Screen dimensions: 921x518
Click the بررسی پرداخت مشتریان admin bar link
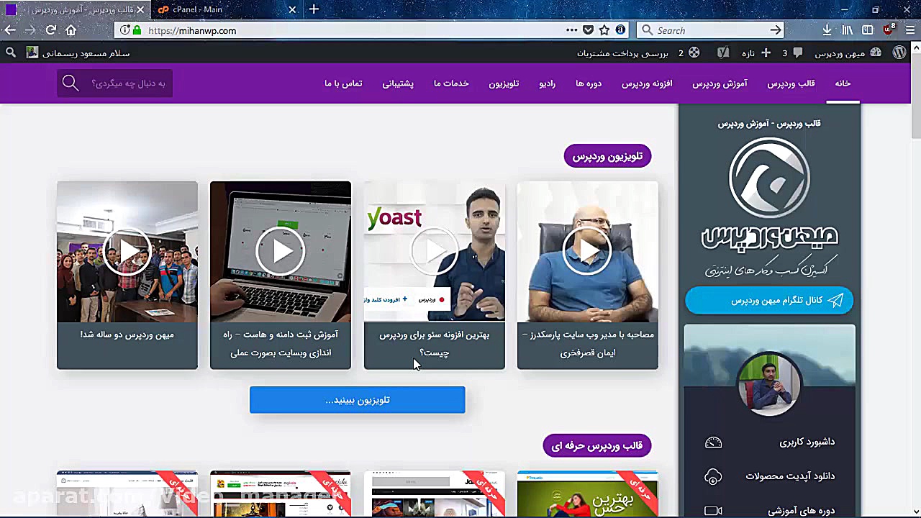[622, 53]
